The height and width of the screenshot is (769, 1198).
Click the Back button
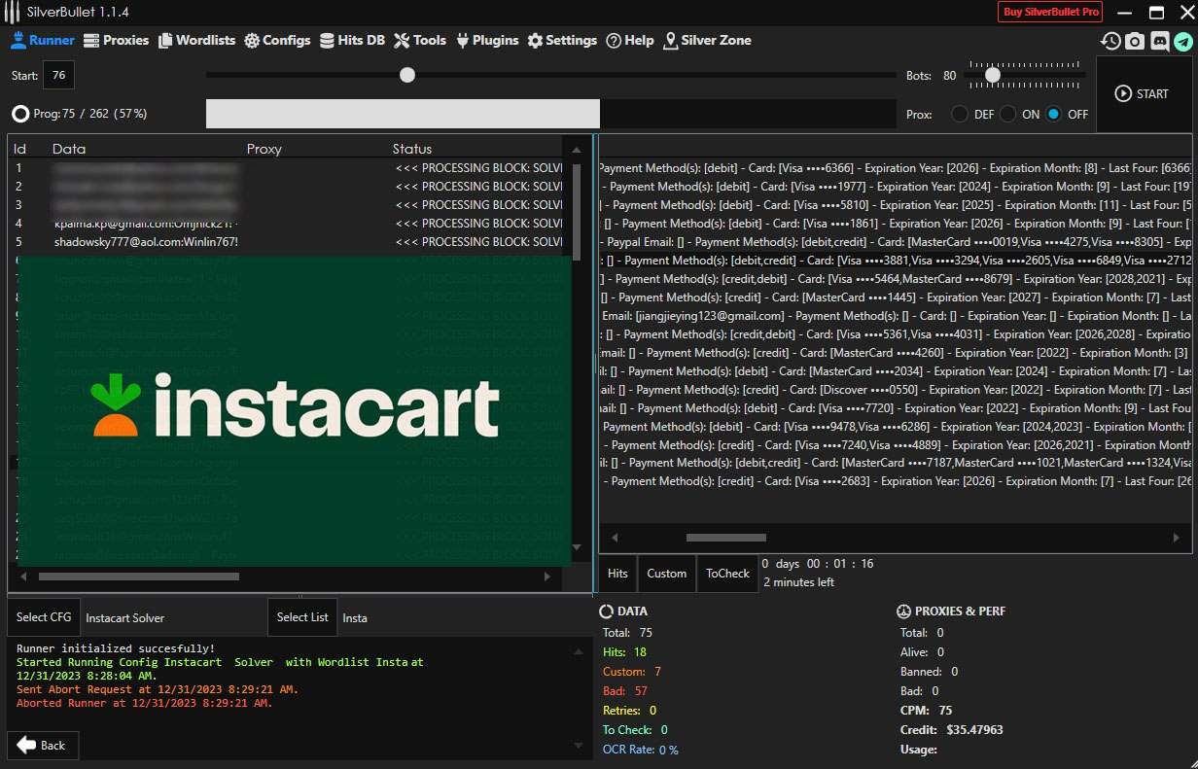(43, 745)
